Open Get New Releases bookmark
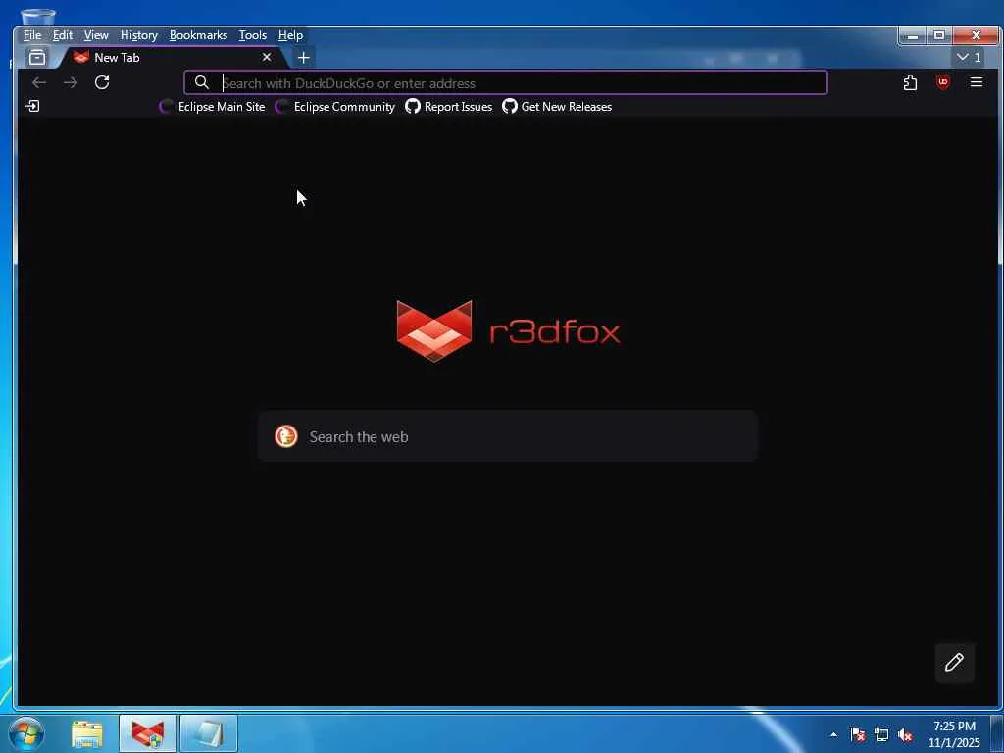The image size is (1004, 753). tap(557, 107)
